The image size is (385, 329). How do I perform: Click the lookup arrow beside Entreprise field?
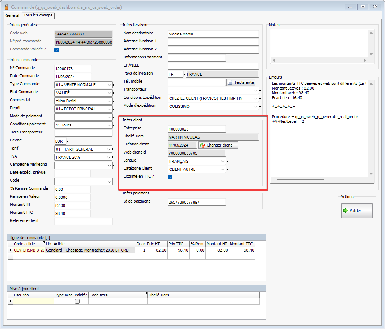227,129
